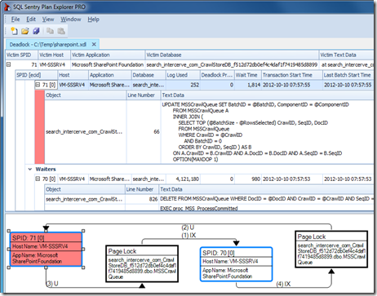Sort by Victim Application column header
This screenshot has height=296, width=377.
pos(108,55)
